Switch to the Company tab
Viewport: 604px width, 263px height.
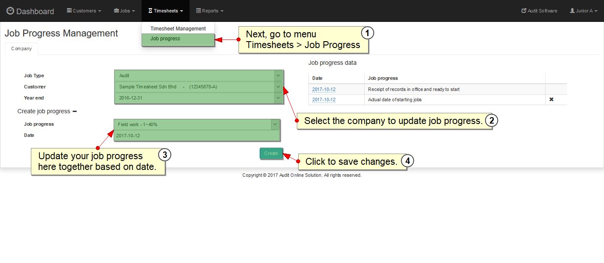(21, 49)
